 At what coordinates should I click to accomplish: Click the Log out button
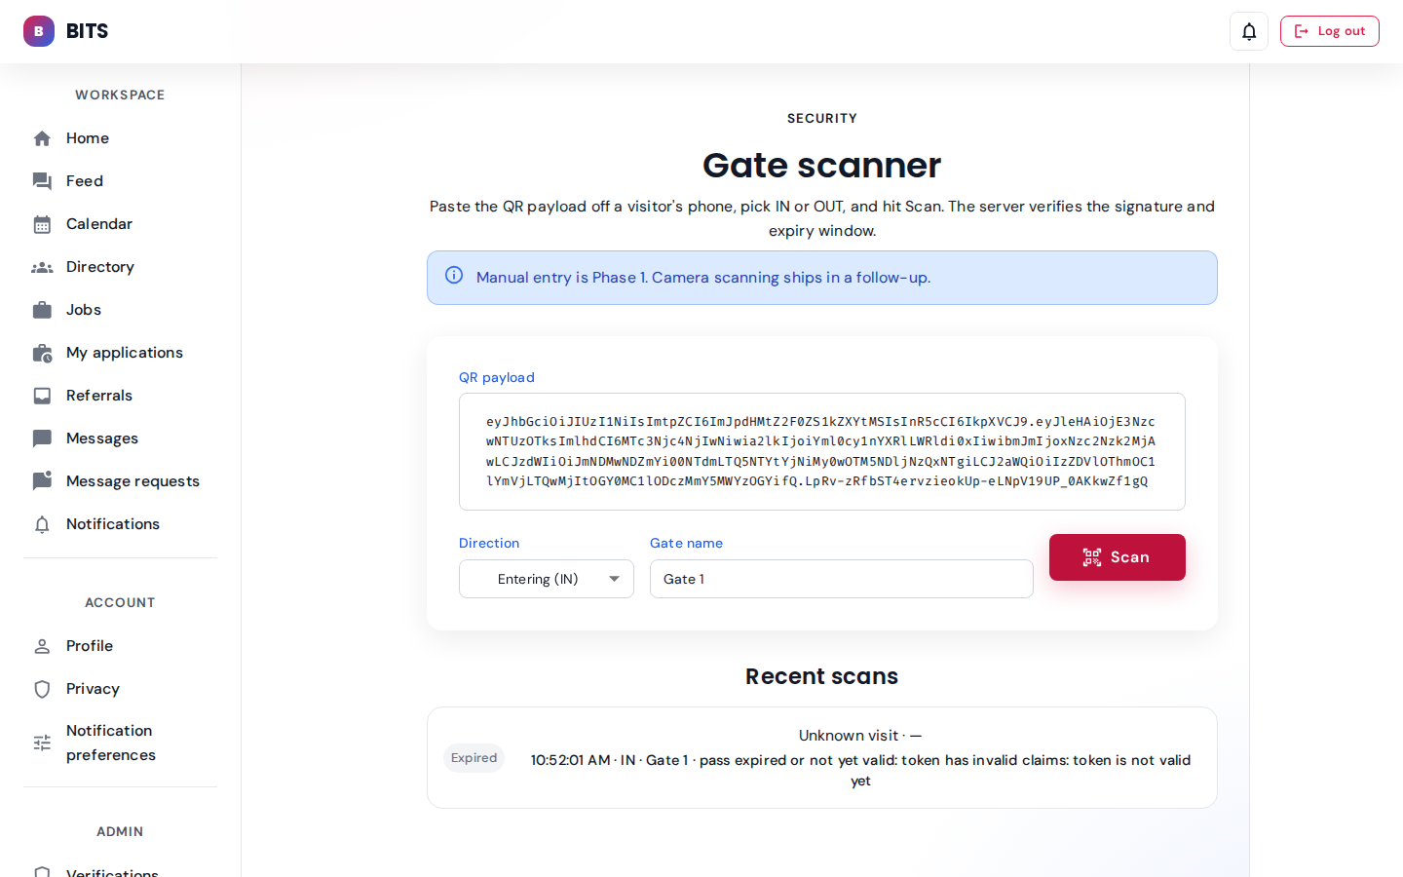click(x=1329, y=31)
